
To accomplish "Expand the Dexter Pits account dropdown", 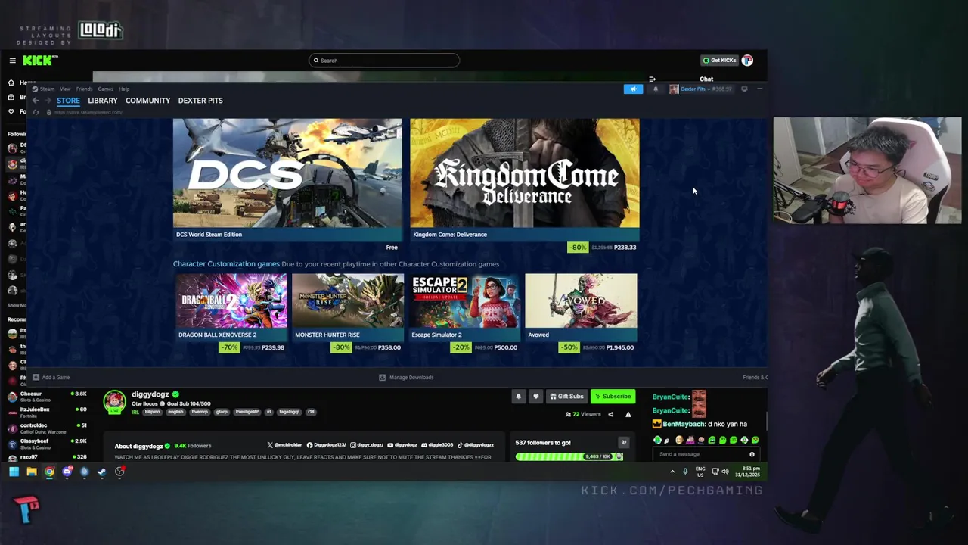I will [x=700, y=89].
